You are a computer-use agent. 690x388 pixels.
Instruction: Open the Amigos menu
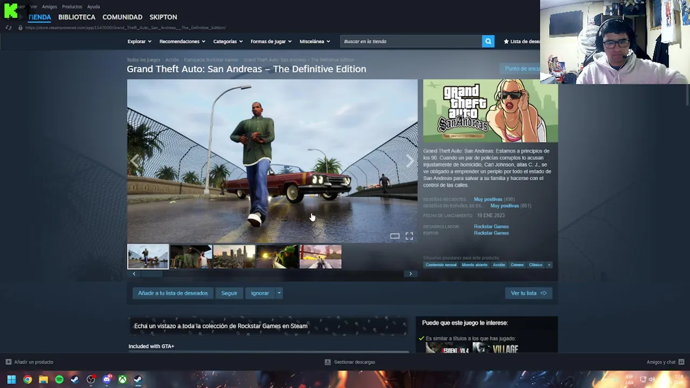pyautogui.click(x=50, y=6)
